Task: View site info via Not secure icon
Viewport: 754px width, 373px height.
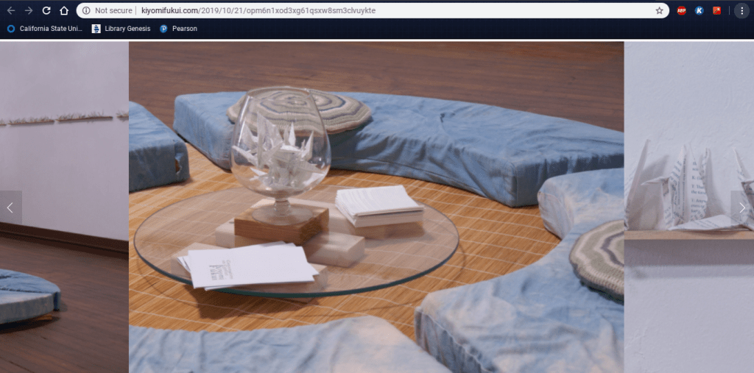Action: tap(86, 11)
